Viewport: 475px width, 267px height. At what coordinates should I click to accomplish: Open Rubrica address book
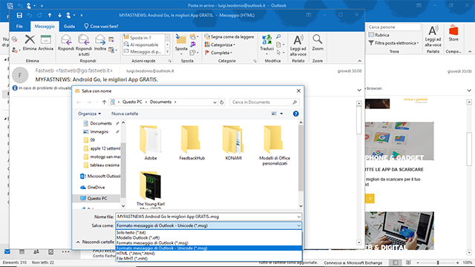coord(379,35)
